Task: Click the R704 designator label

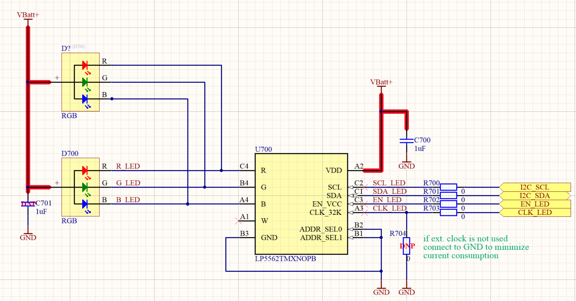Action: [398, 233]
